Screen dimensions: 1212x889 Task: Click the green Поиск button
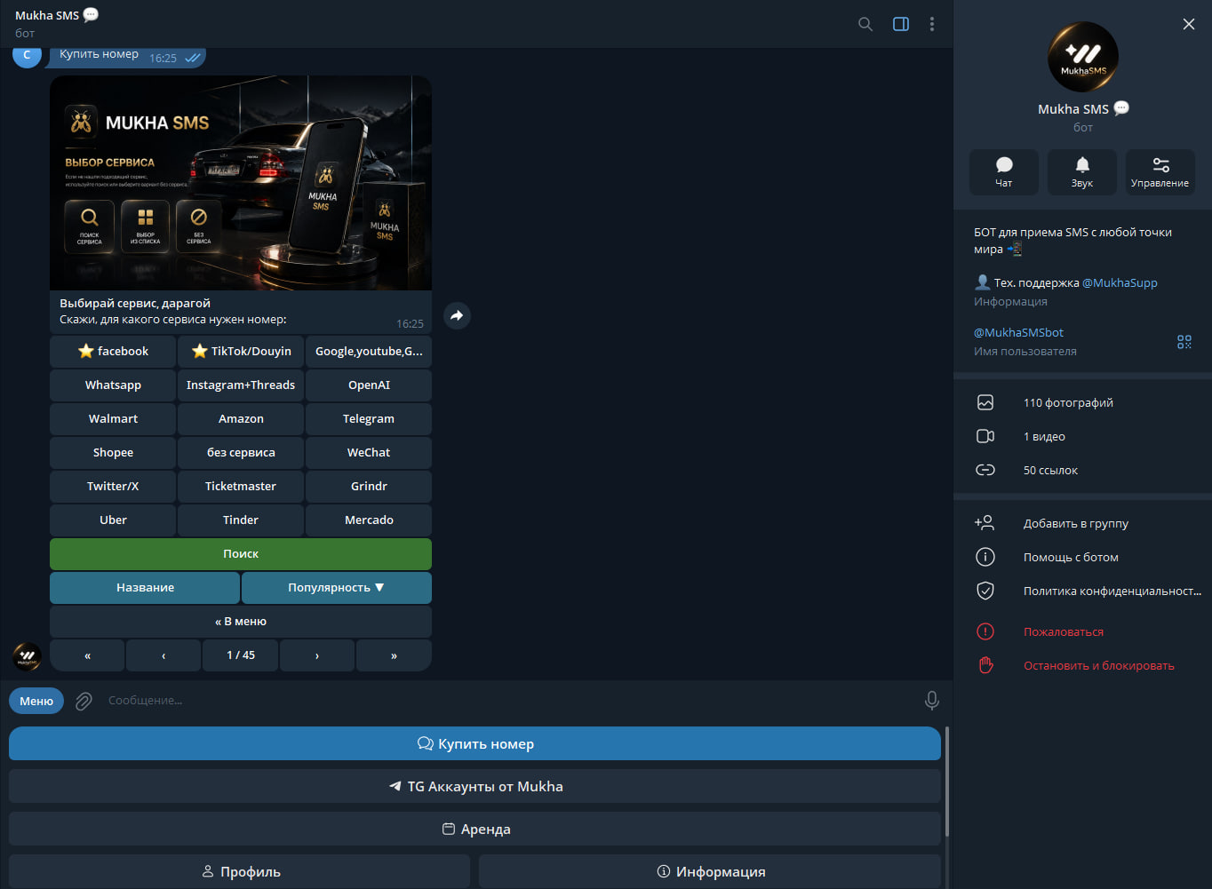click(x=241, y=554)
